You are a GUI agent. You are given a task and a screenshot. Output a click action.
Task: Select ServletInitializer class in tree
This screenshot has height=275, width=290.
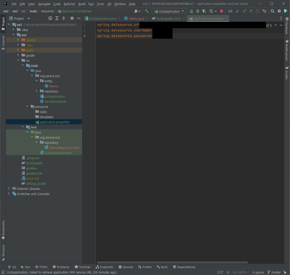[x=55, y=102]
